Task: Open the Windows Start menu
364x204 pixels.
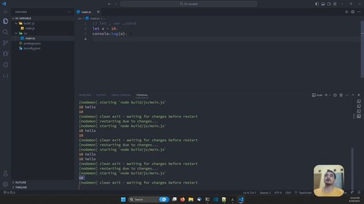Action: tap(123, 199)
